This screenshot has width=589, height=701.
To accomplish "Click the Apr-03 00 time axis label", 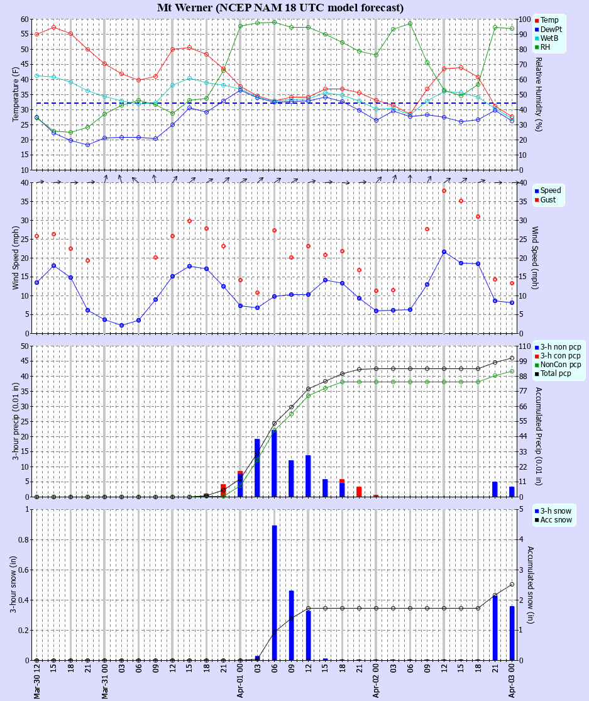I will tap(512, 682).
